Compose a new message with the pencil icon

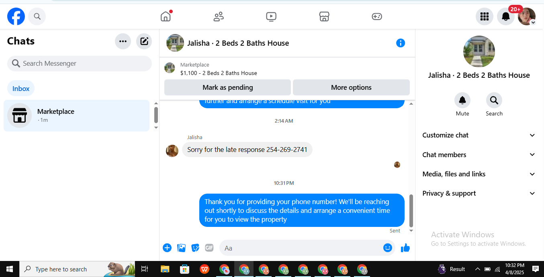(144, 41)
